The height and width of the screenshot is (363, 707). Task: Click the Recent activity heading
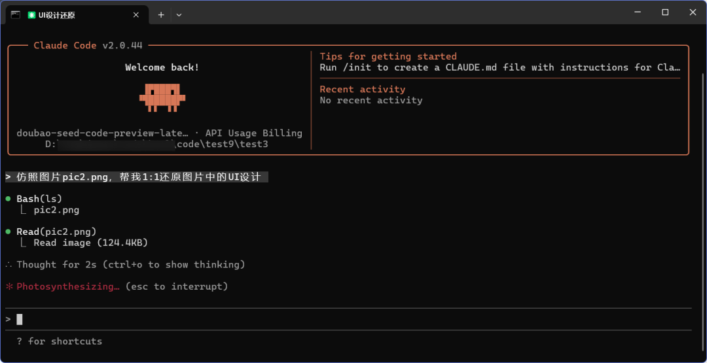coord(363,89)
